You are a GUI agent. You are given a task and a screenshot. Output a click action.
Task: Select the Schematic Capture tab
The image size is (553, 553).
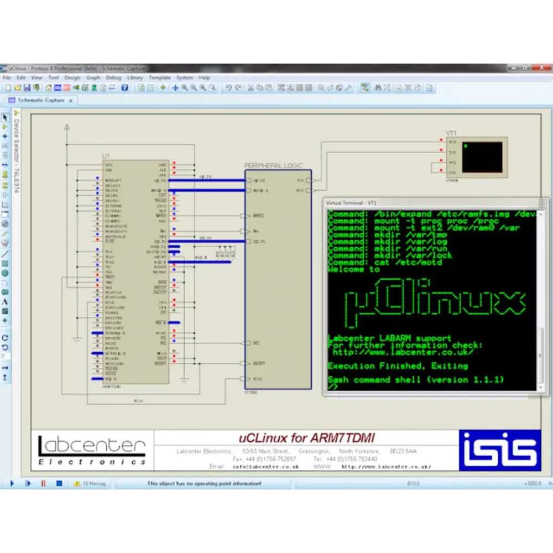(x=39, y=101)
